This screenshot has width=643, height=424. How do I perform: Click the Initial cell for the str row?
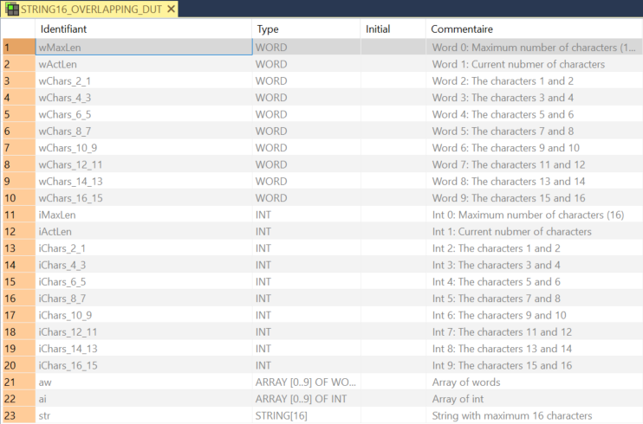coord(394,415)
